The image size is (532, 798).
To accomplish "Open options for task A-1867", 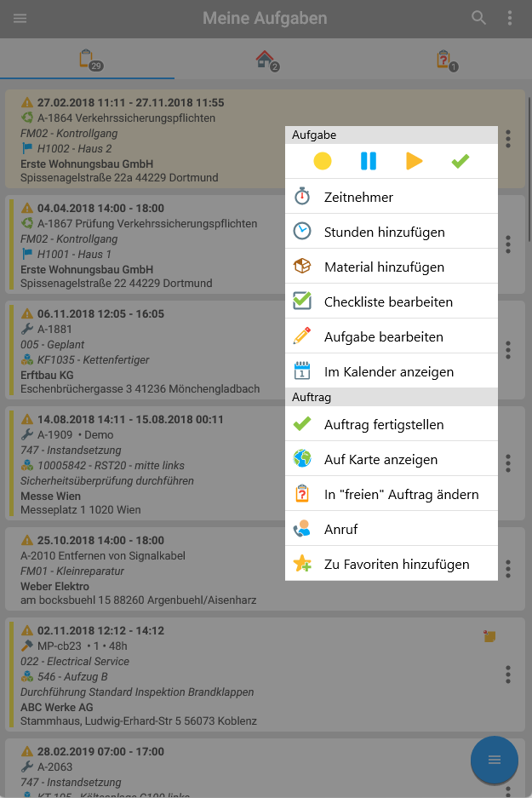I will pos(507,244).
